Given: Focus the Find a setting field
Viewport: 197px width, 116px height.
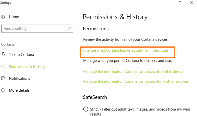Looking at the screenshot, I should (37, 29).
